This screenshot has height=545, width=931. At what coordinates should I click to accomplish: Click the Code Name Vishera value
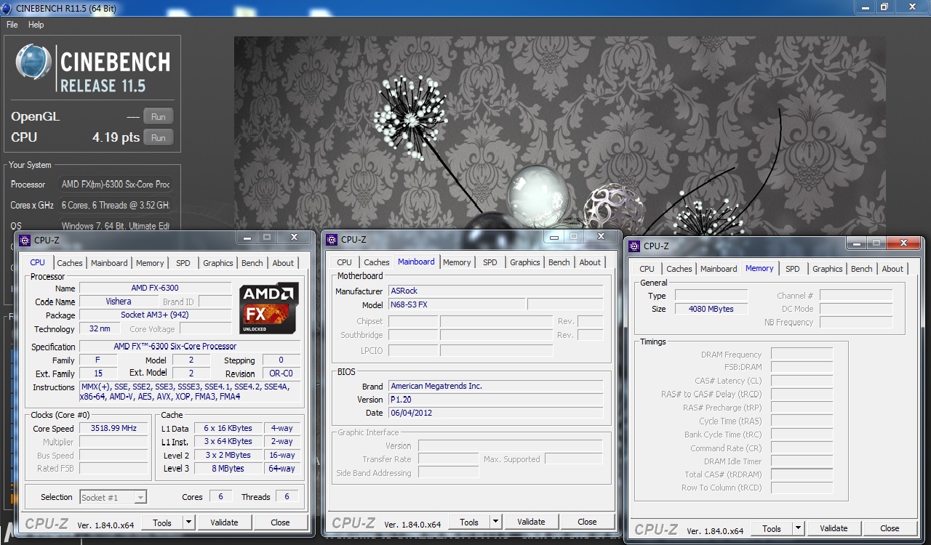click(x=119, y=302)
